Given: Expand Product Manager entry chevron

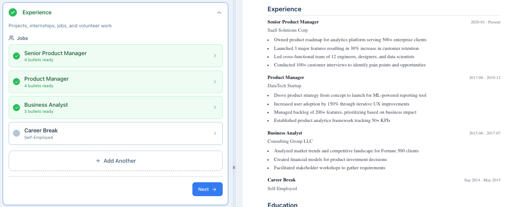Looking at the screenshot, I should 215,82.
